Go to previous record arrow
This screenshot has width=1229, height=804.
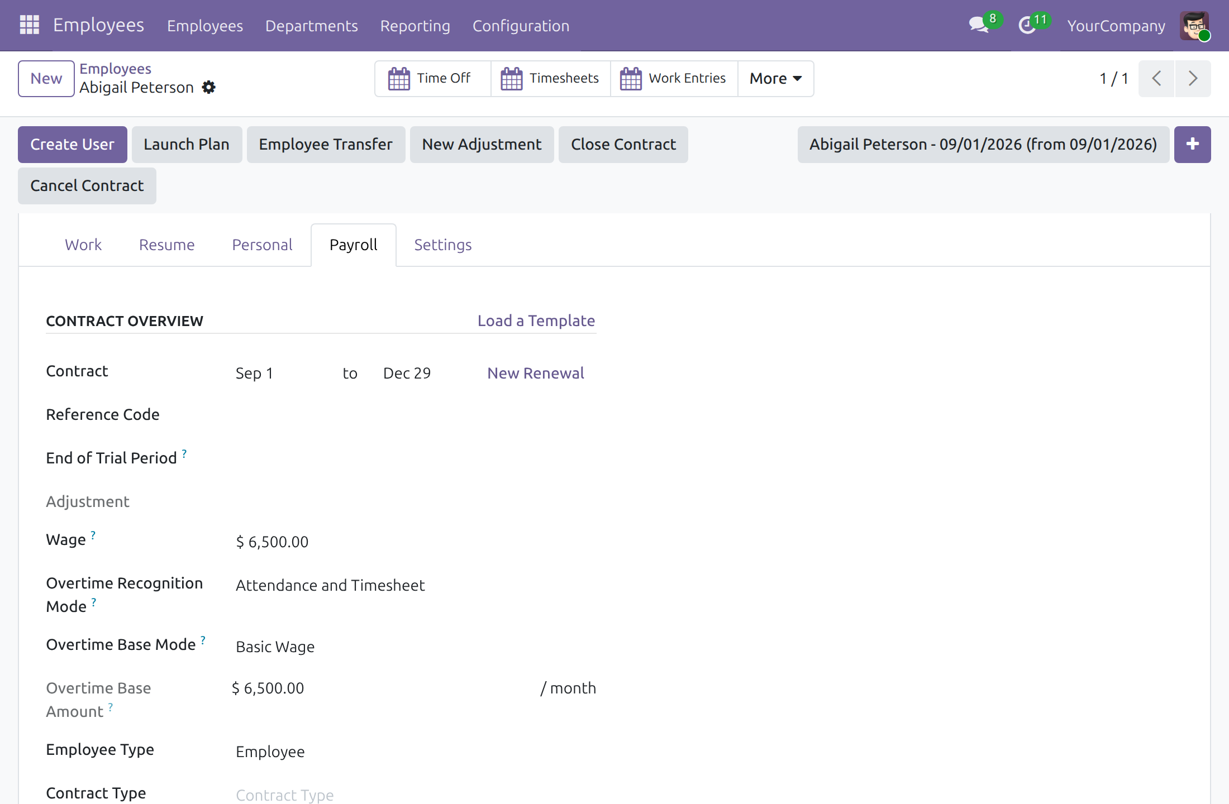pos(1156,79)
